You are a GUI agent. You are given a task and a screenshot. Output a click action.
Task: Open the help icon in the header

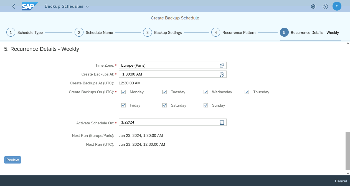pyautogui.click(x=325, y=6)
